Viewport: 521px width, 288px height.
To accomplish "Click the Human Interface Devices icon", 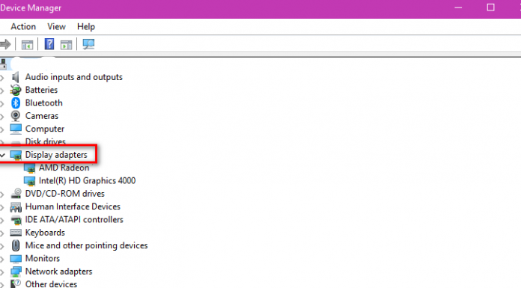I will (x=16, y=207).
